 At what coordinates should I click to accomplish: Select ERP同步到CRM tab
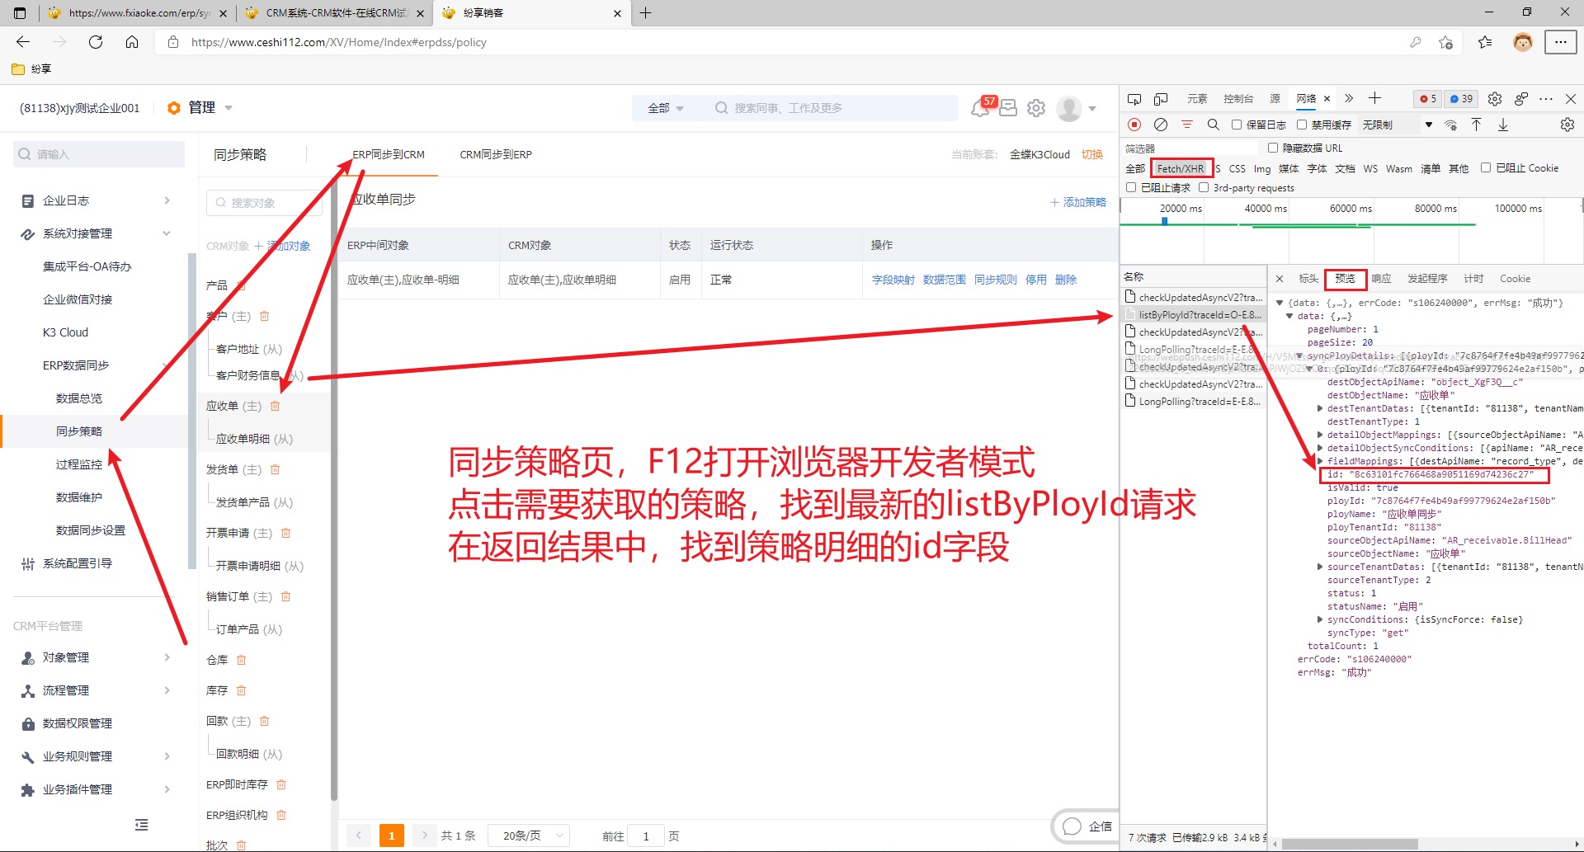[389, 154]
